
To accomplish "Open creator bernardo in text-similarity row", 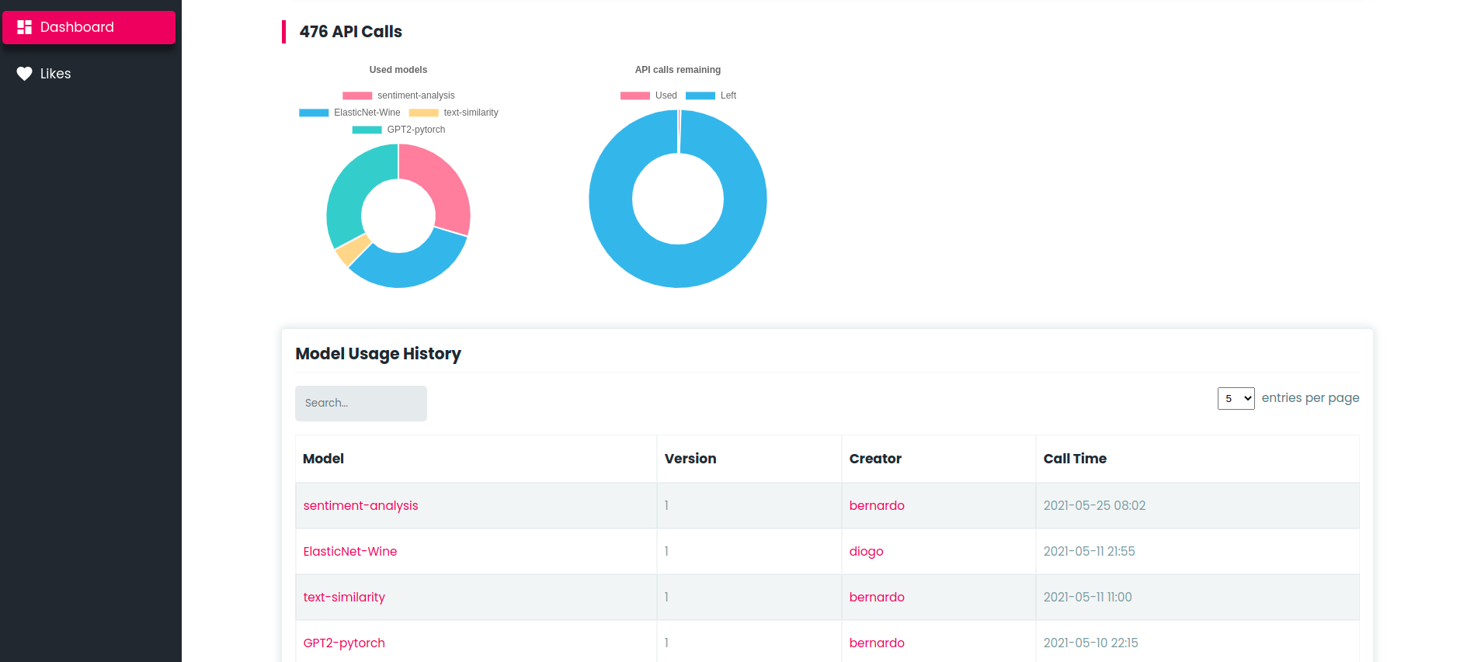I will 877,597.
